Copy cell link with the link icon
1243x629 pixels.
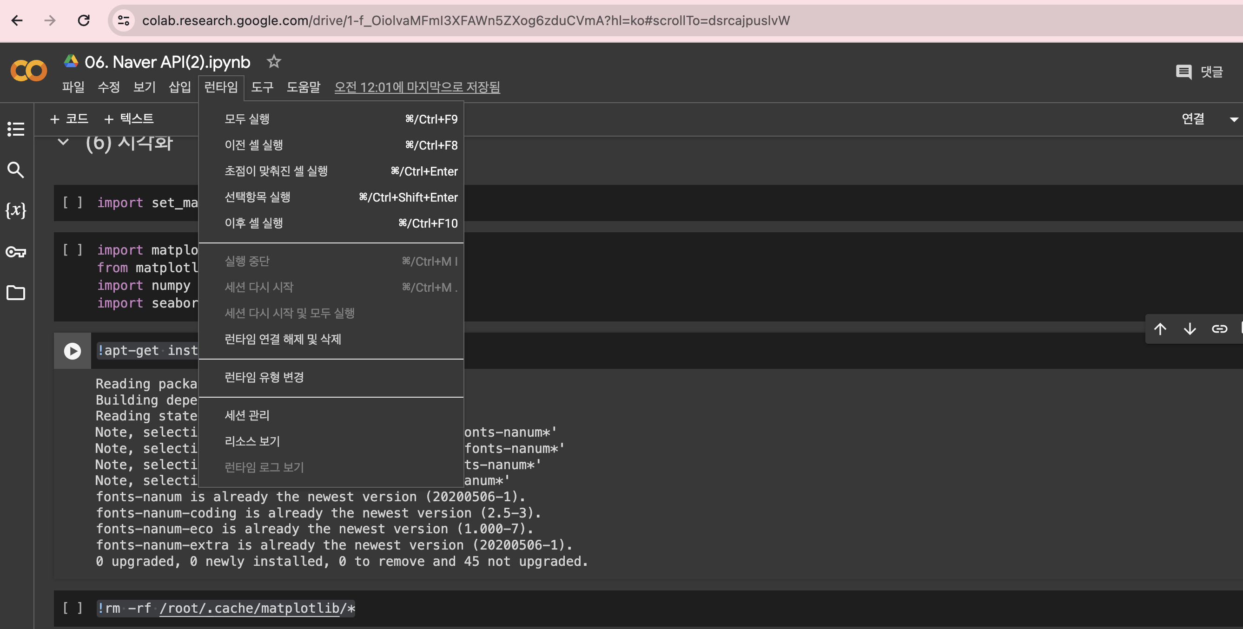(x=1219, y=329)
